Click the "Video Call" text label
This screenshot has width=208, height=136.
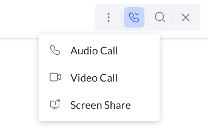94,78
